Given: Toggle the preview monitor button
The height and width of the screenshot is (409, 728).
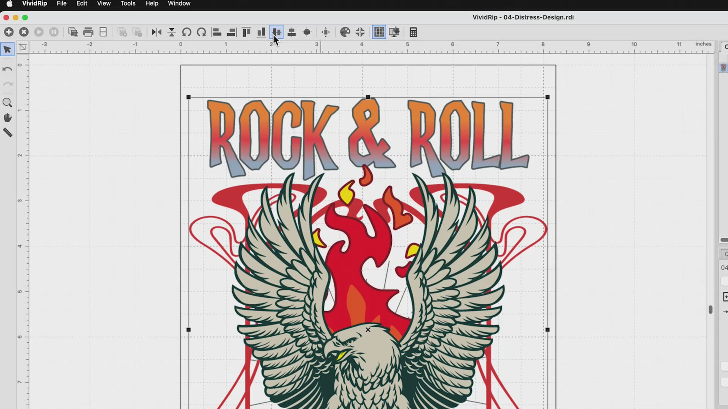Looking at the screenshot, I should 394,32.
